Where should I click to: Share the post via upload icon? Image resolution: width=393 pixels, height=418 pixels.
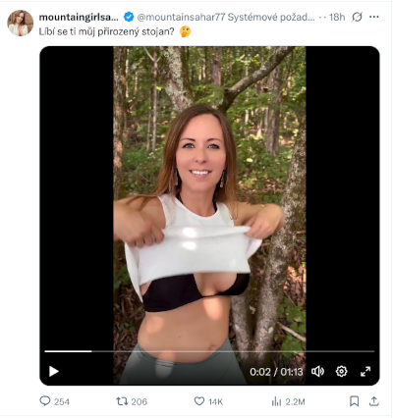[374, 401]
